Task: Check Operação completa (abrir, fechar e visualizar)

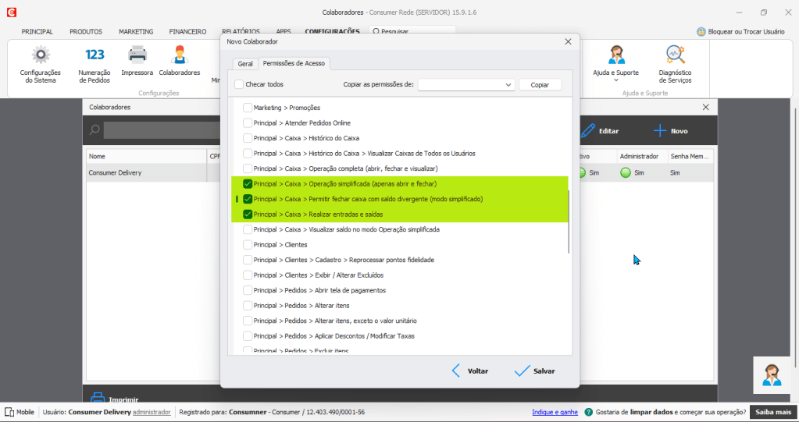Action: coord(248,168)
